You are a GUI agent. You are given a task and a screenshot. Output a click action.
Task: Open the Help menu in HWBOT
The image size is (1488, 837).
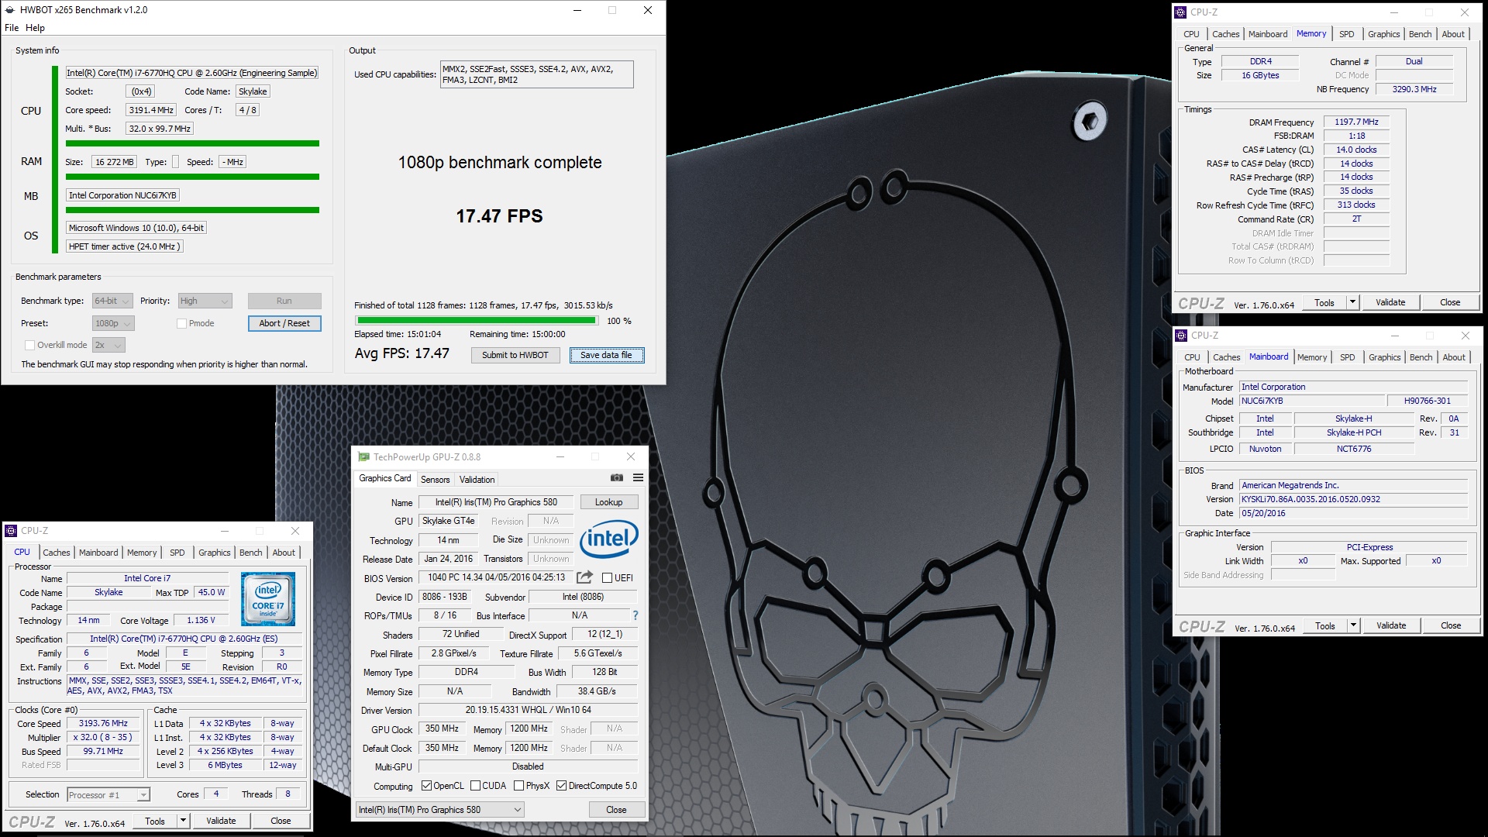click(x=35, y=27)
